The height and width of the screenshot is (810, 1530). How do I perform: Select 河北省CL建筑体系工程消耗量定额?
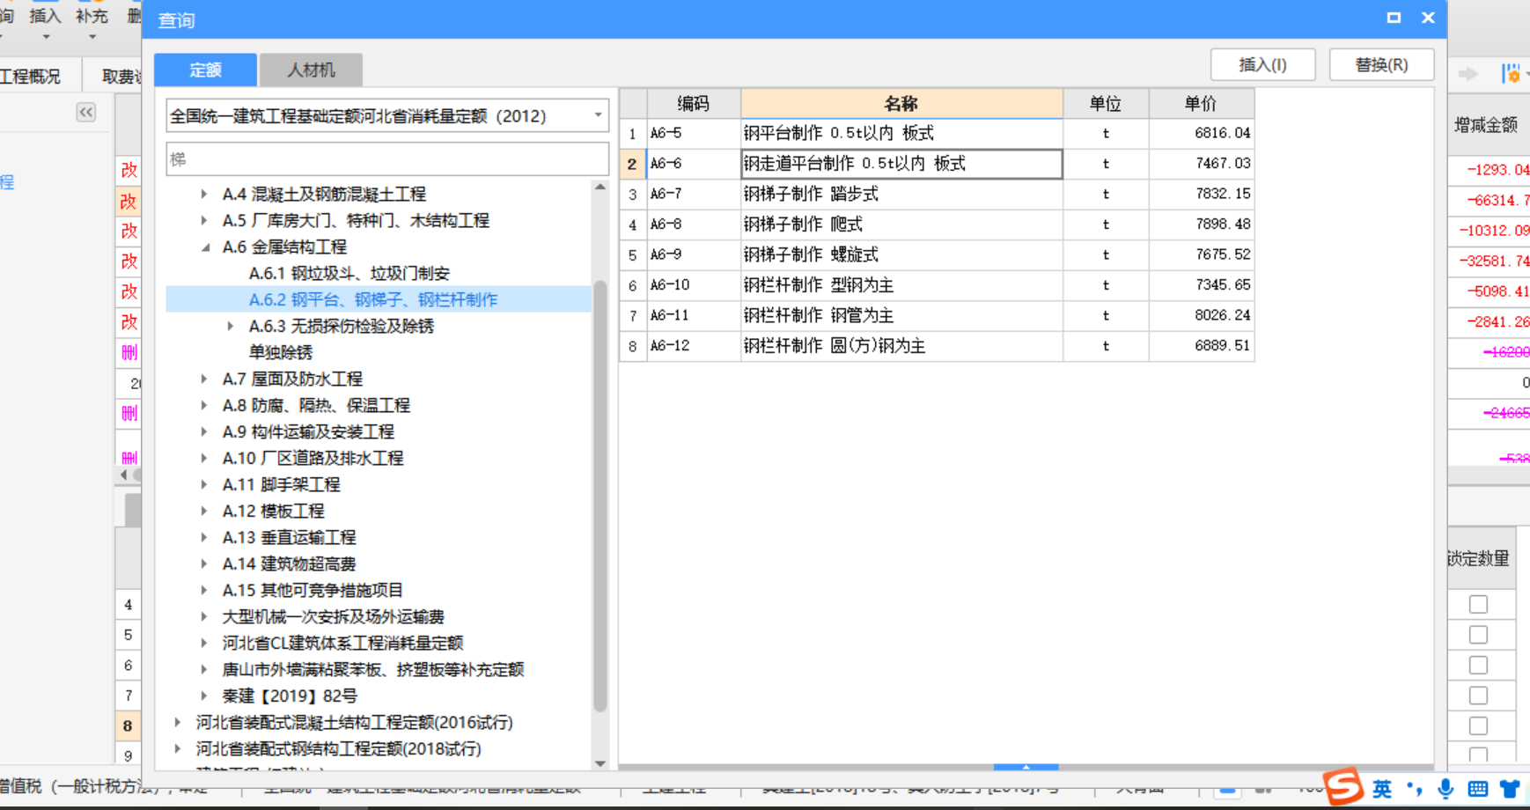(x=342, y=643)
